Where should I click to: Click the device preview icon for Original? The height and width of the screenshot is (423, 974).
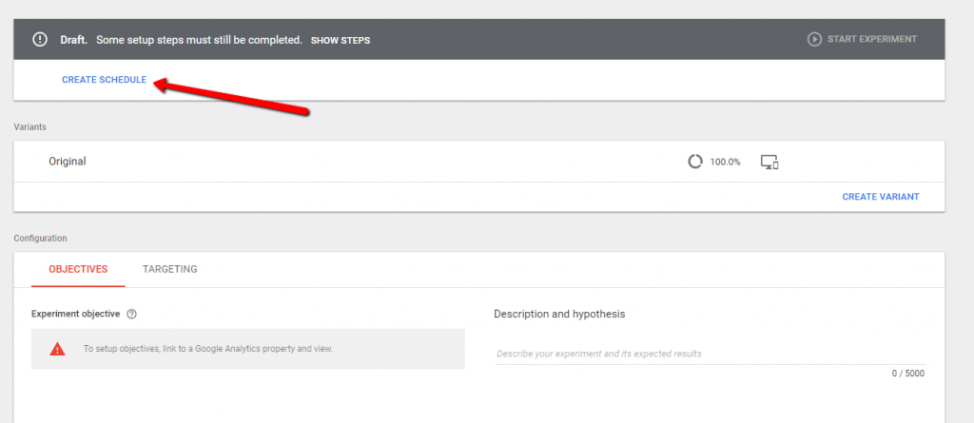[x=770, y=162]
